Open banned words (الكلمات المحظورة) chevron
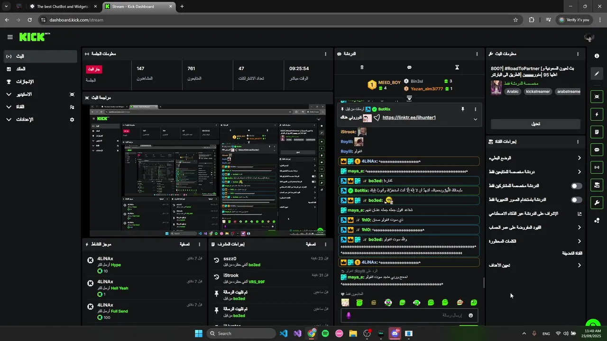The height and width of the screenshot is (341, 607). click(579, 242)
